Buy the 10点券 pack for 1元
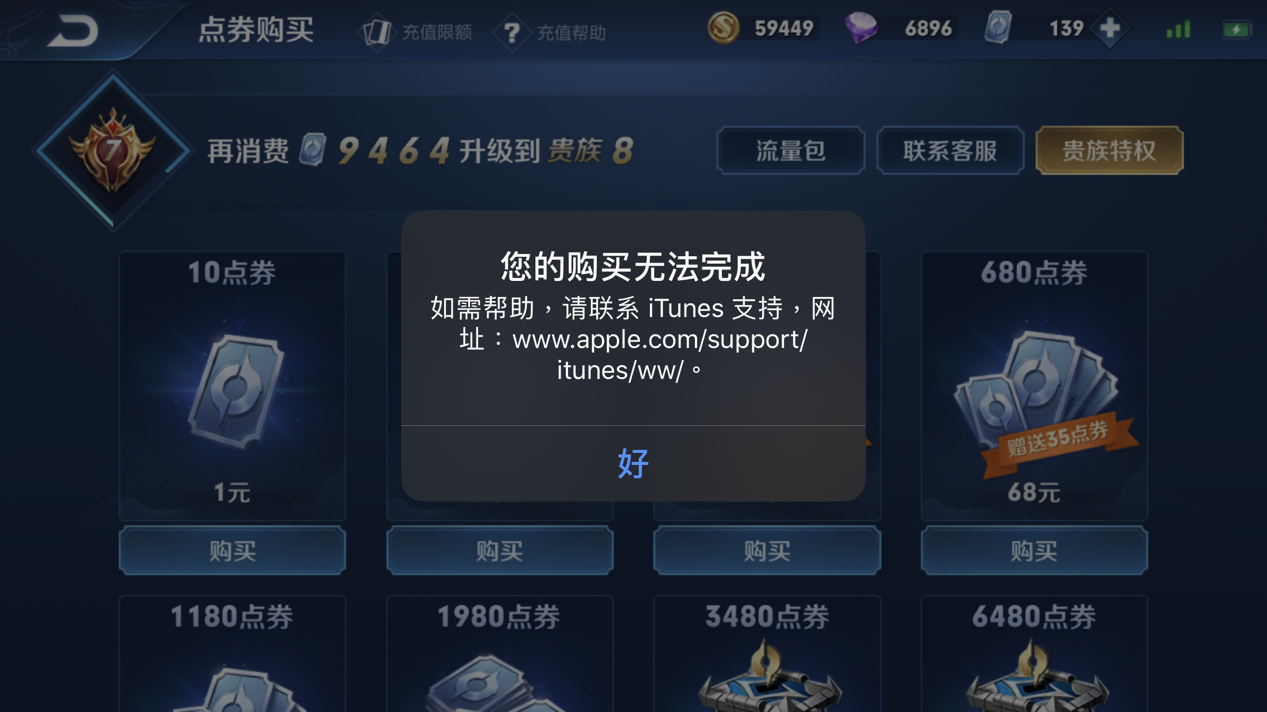The height and width of the screenshot is (712, 1267). (232, 551)
